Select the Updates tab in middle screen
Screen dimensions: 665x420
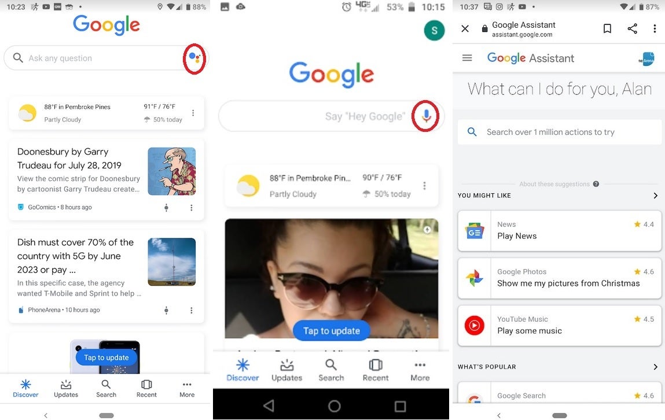coord(286,370)
